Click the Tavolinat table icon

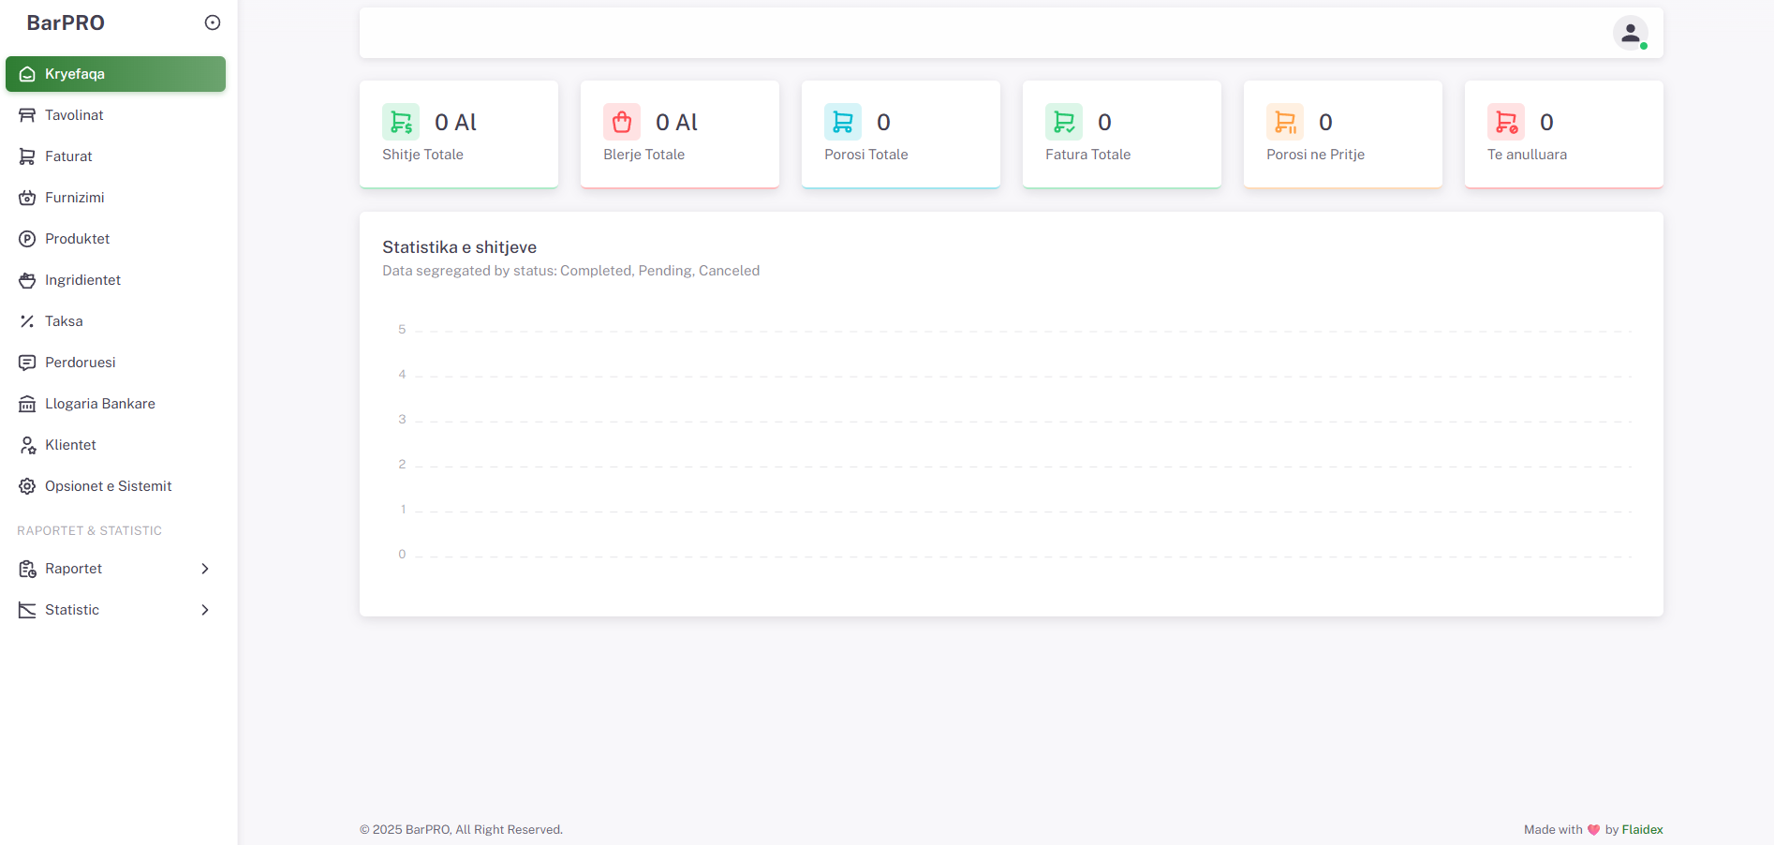coord(27,115)
